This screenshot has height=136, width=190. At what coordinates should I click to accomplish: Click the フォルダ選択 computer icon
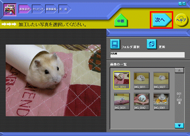pyautogui.click(x=115, y=44)
